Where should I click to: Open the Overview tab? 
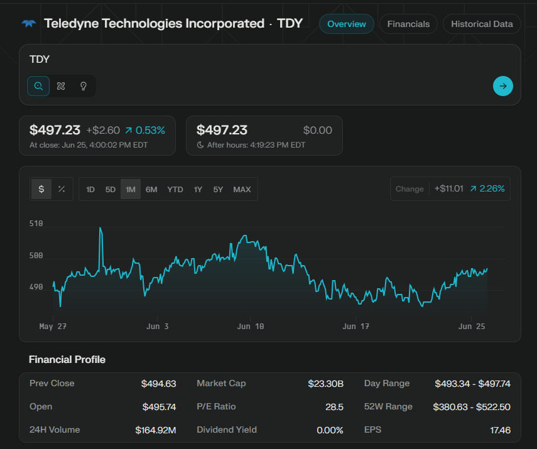tap(347, 24)
